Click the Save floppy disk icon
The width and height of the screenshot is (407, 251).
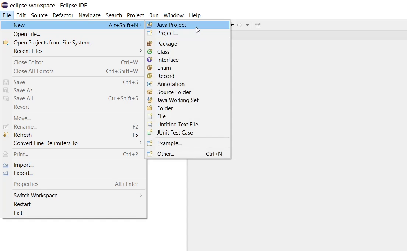tap(6, 82)
